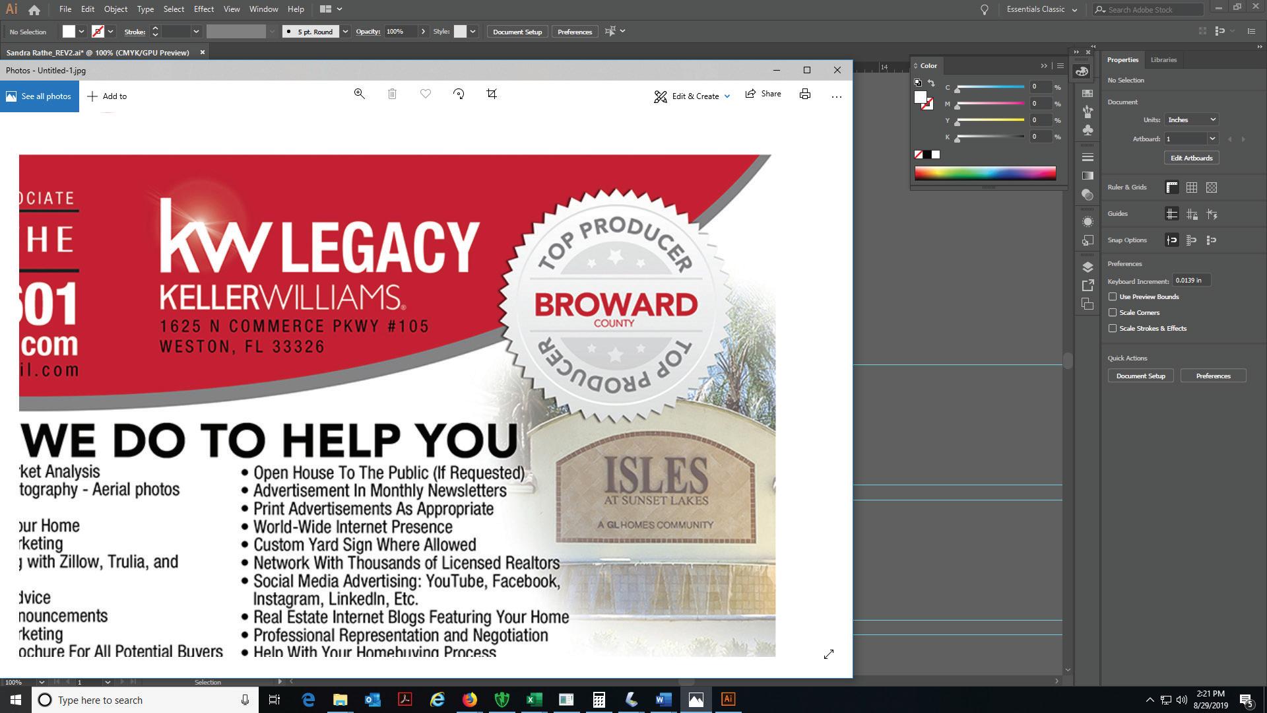Viewport: 1267px width, 713px height.
Task: Open the Color palette panel icon
Action: (x=1082, y=71)
